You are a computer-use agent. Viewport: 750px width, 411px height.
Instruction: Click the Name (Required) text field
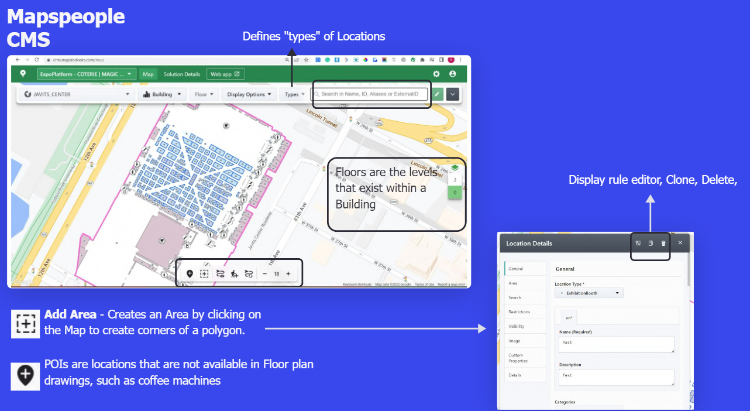[x=617, y=344]
